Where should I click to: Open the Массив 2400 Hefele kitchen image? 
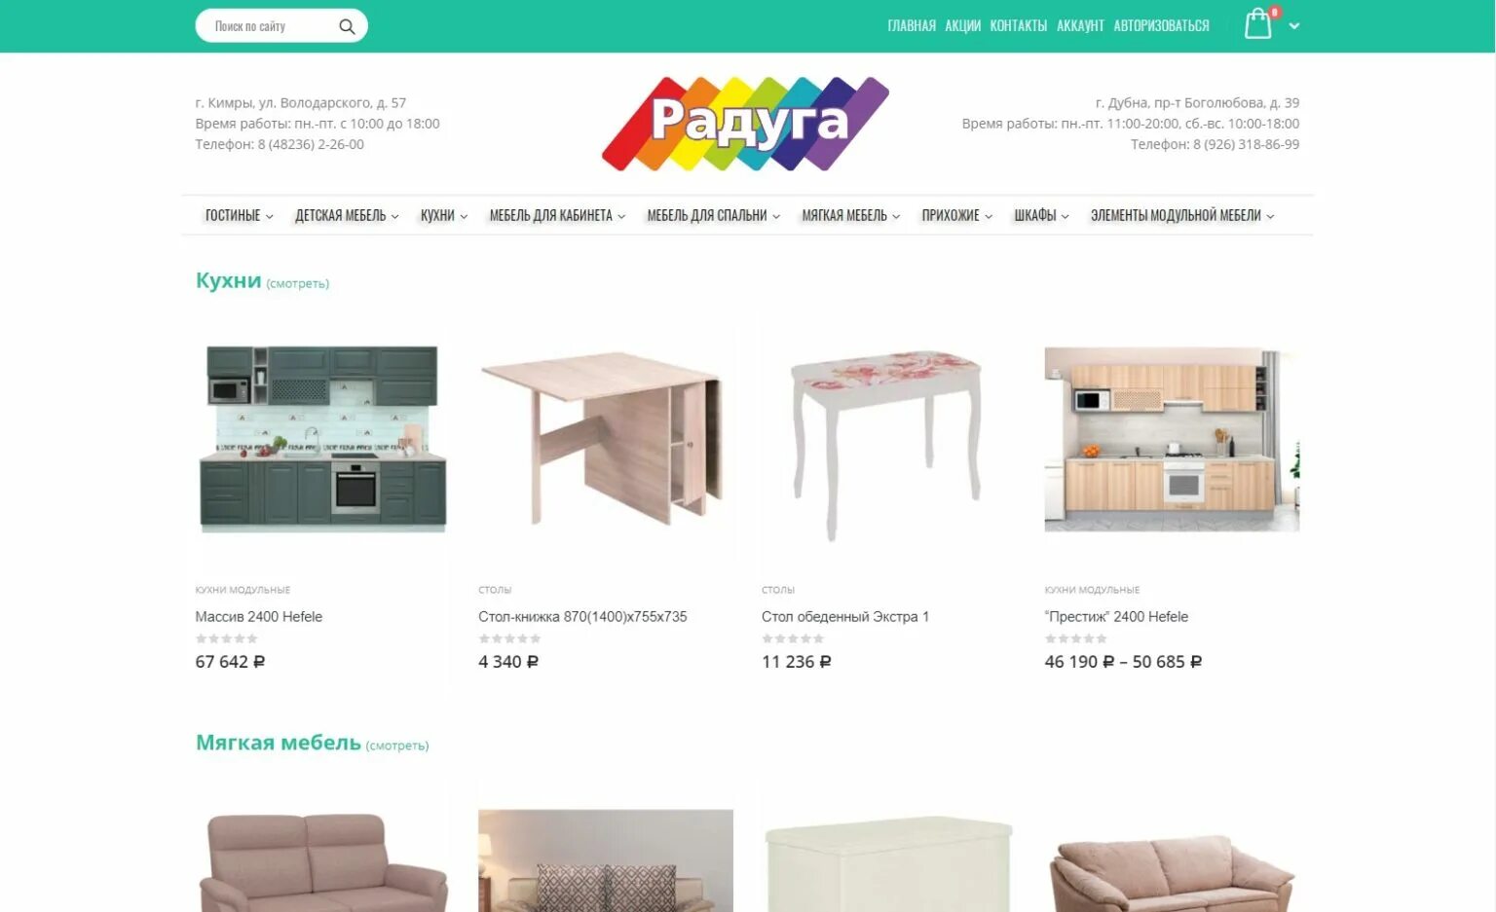[x=322, y=440]
